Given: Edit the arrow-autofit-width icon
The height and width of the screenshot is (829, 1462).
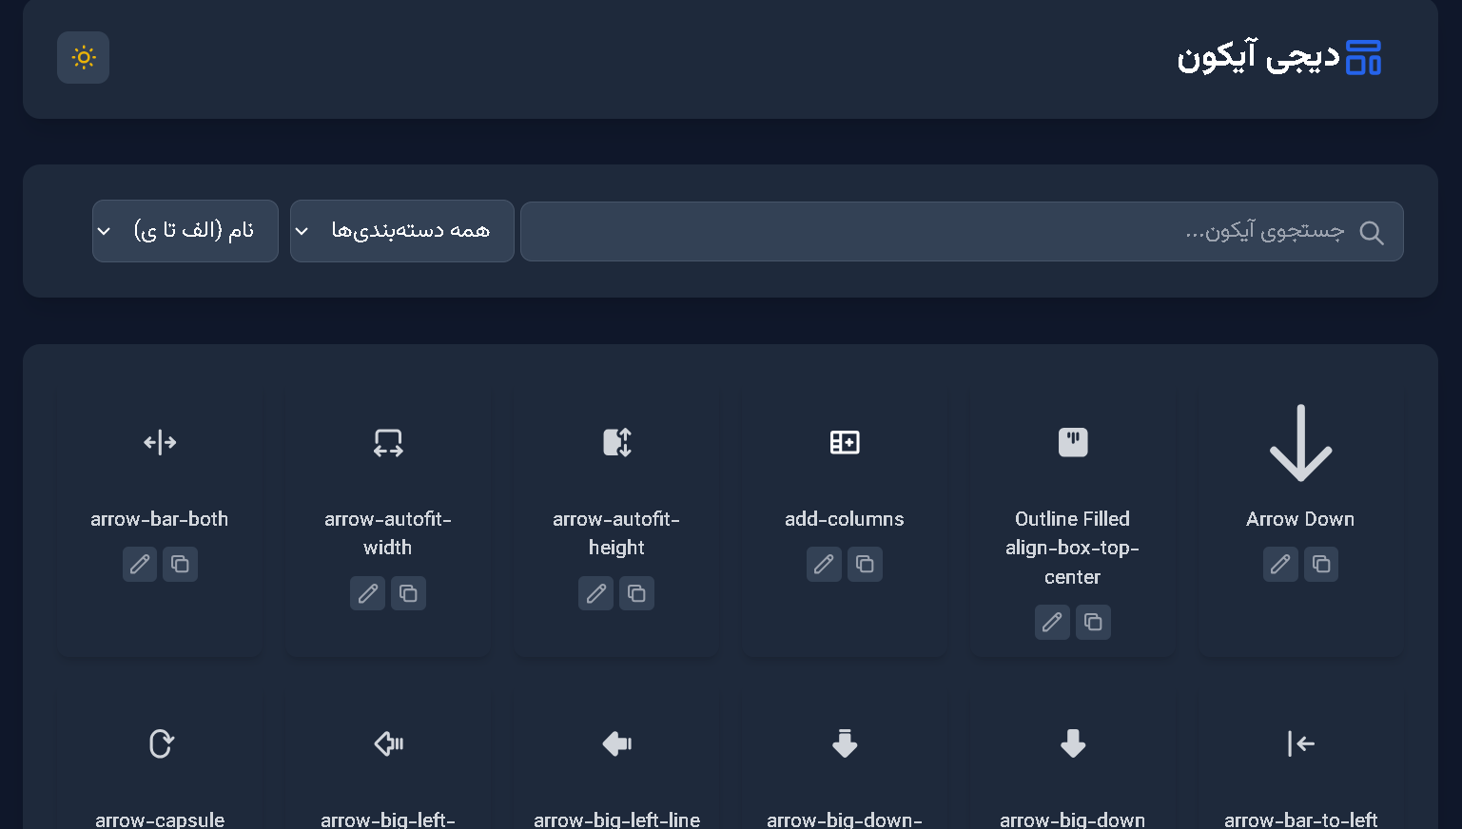Looking at the screenshot, I should tap(368, 594).
